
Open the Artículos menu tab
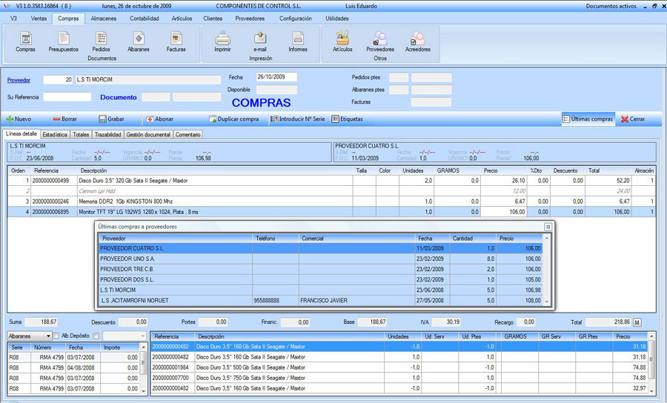[x=182, y=19]
